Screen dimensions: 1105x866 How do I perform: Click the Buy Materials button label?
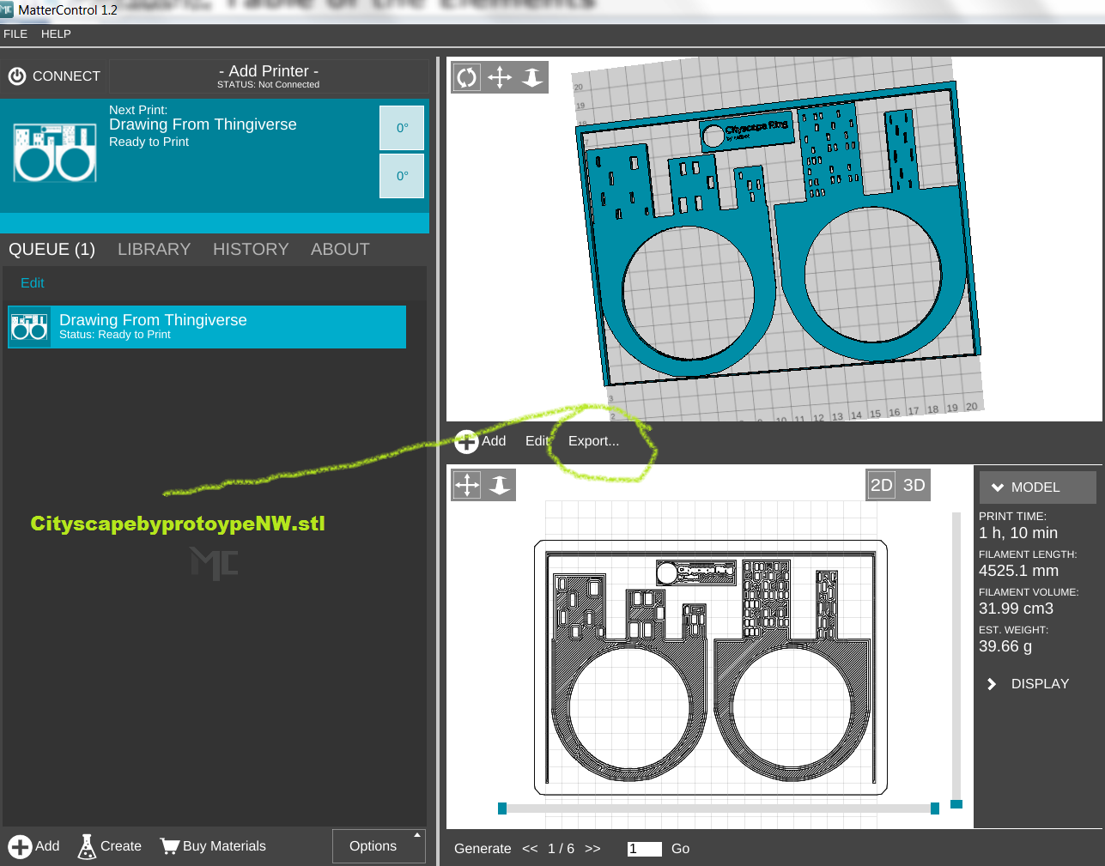click(x=224, y=846)
